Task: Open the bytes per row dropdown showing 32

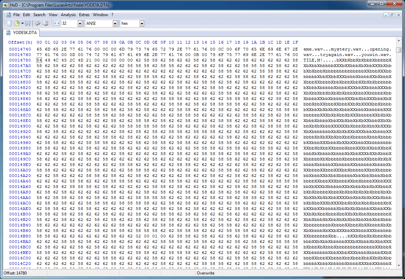Action: [x=80, y=23]
